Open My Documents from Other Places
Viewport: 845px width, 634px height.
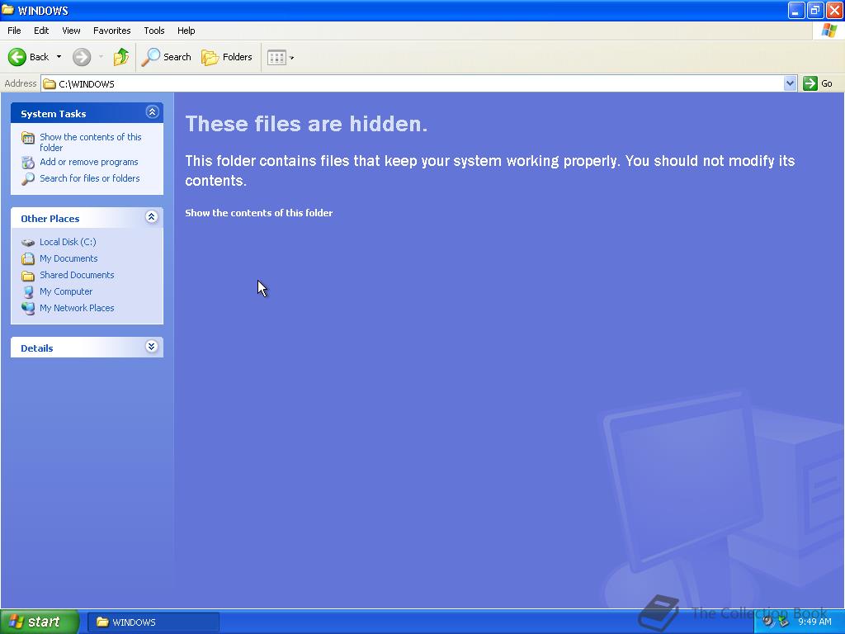coord(68,258)
